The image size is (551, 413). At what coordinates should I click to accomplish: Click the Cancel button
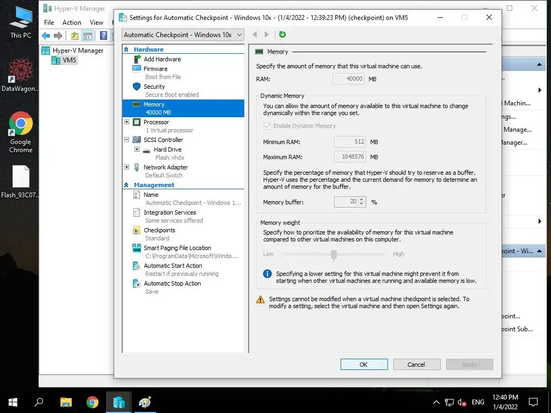[416, 365]
